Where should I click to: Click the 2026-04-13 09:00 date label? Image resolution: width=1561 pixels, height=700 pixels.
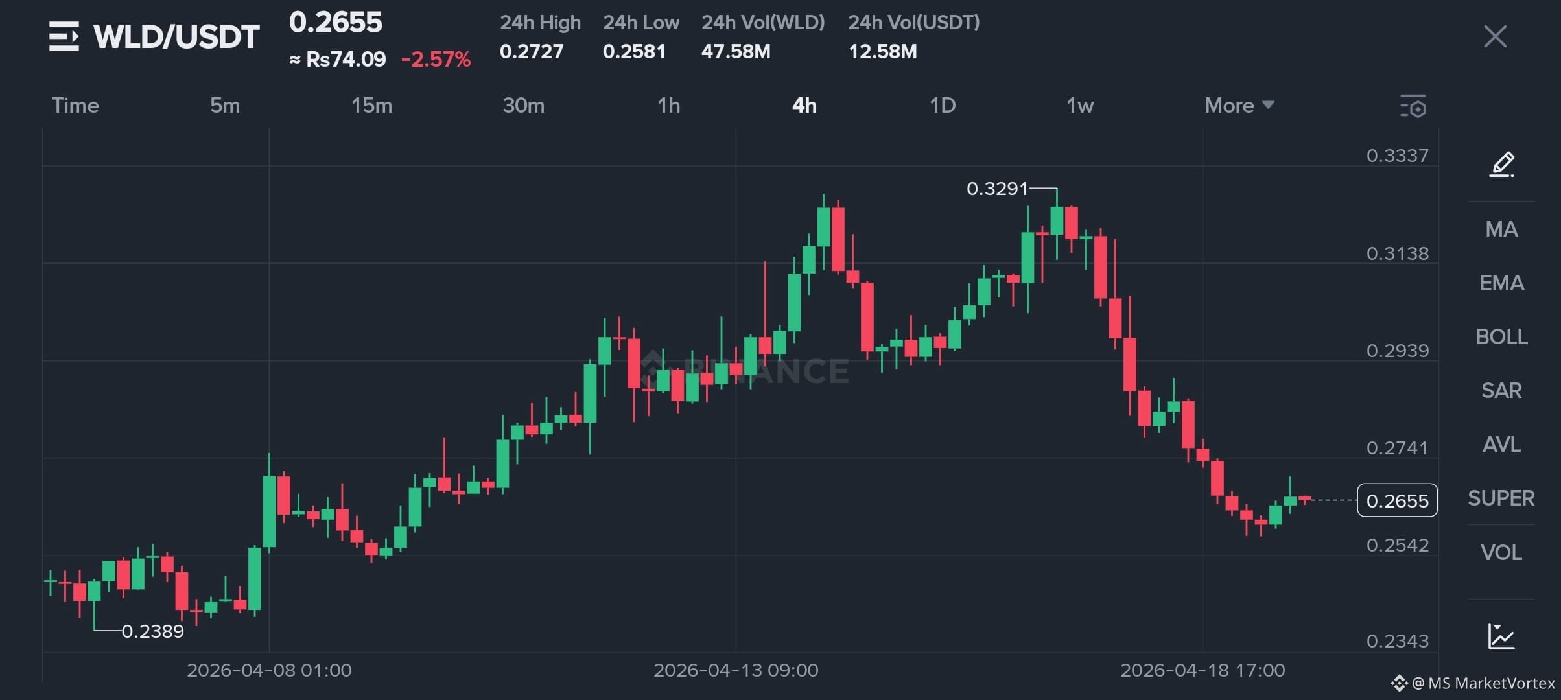[736, 670]
